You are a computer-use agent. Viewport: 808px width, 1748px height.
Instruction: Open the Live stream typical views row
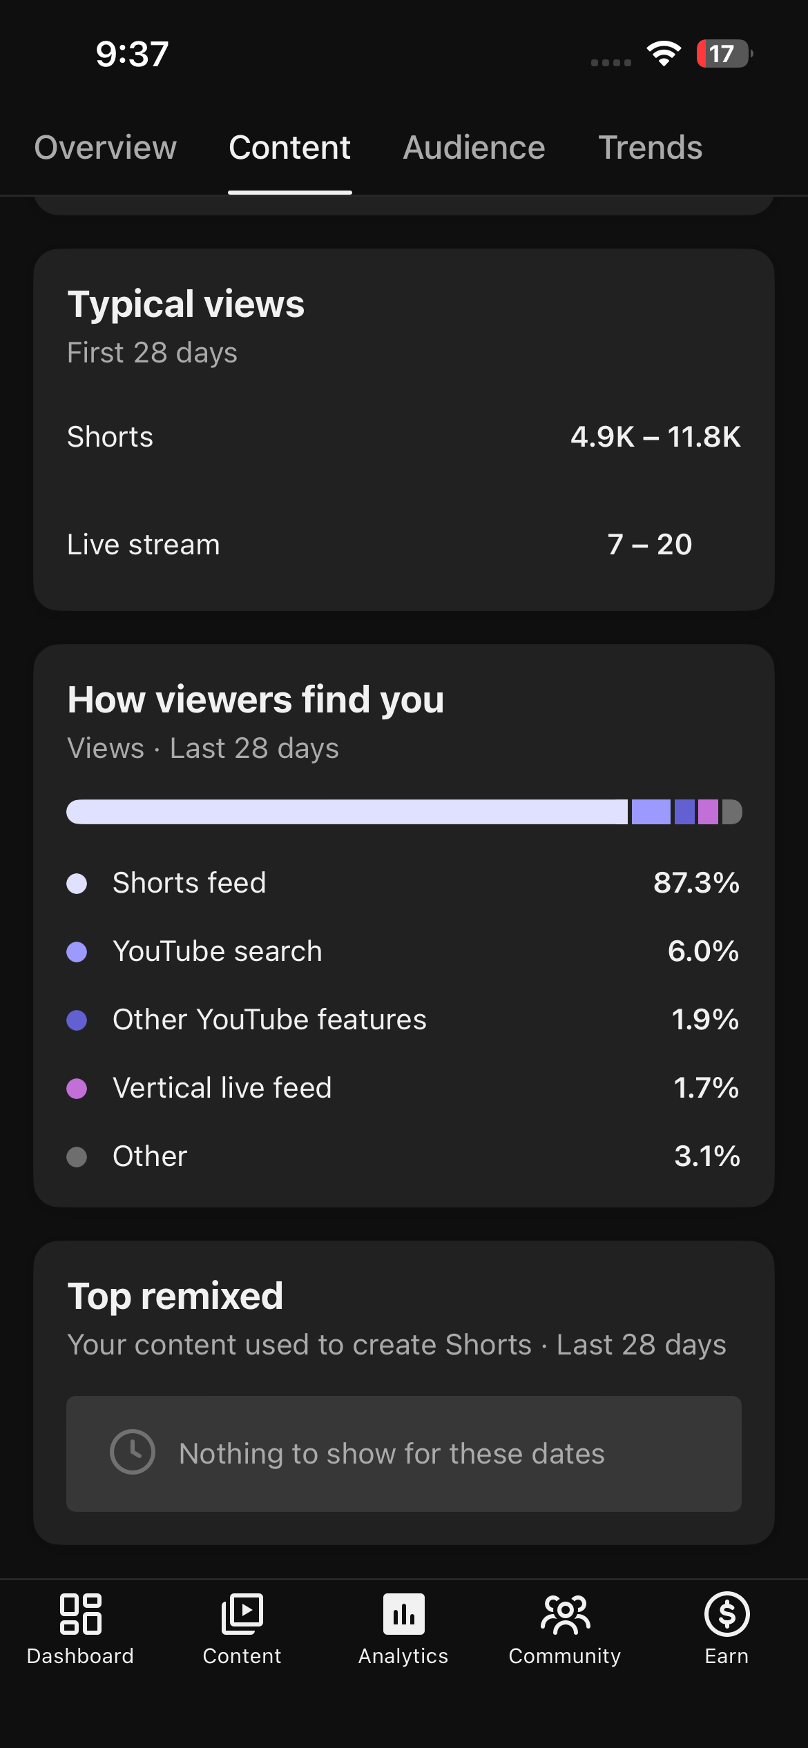coord(404,545)
